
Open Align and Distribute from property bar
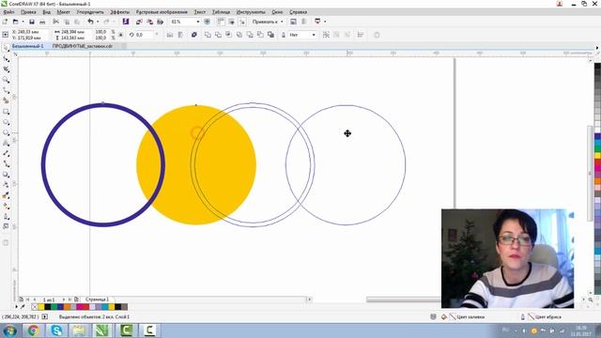coord(361,35)
